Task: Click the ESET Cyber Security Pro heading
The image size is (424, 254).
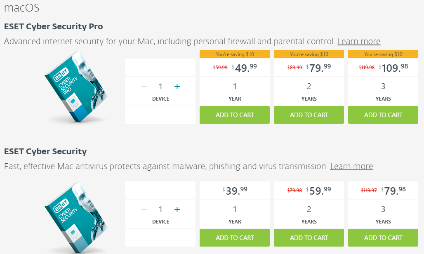Action: click(x=54, y=26)
